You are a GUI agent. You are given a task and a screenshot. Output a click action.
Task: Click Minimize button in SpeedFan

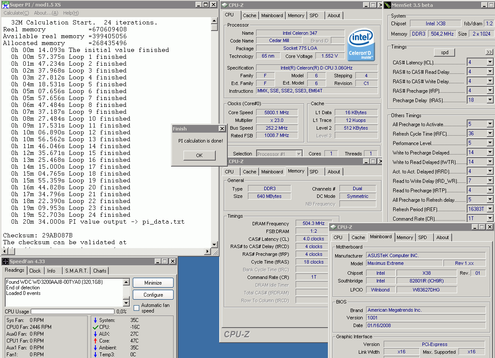click(x=153, y=283)
